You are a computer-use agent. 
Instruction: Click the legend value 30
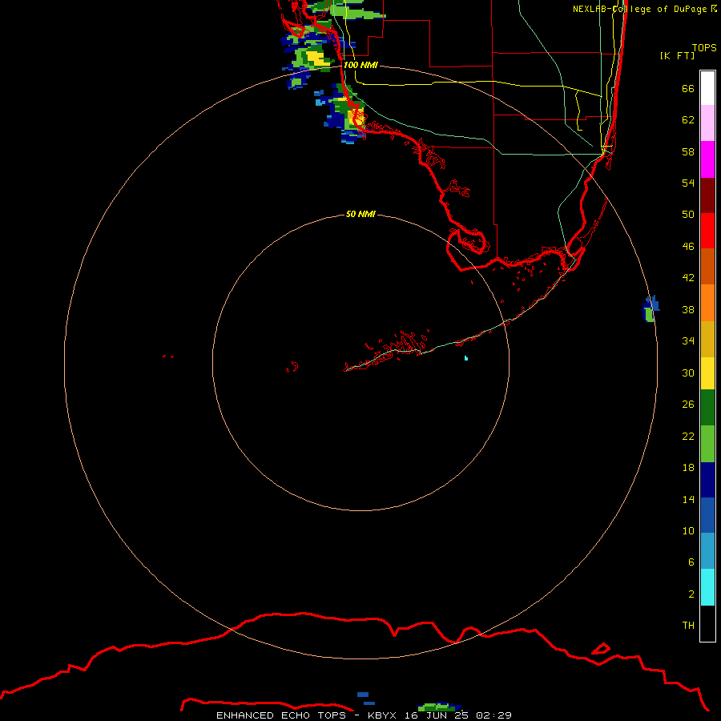[x=688, y=373]
